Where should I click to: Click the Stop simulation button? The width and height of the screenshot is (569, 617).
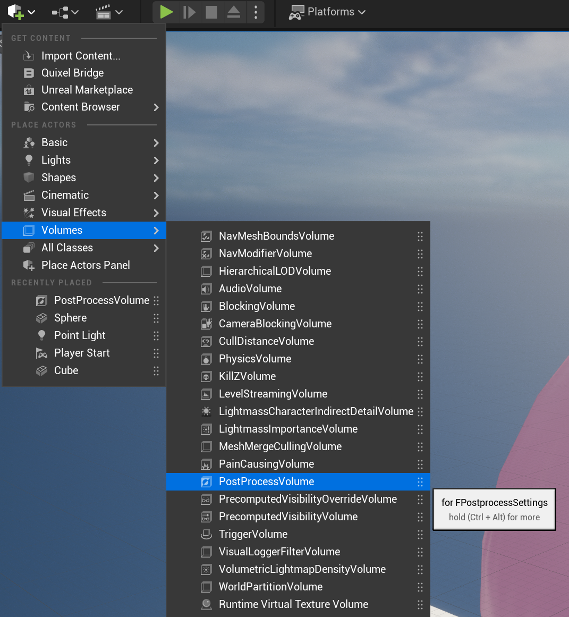pos(211,12)
